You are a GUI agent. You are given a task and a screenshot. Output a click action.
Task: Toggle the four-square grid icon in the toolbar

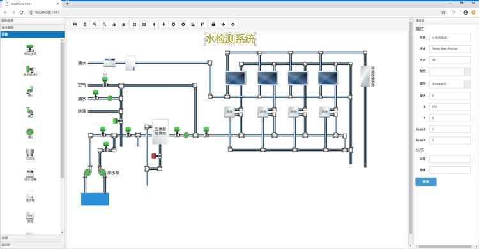pyautogui.click(x=134, y=24)
